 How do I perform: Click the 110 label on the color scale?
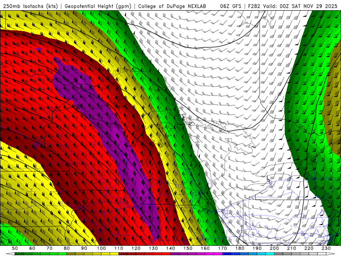(x=119, y=248)
